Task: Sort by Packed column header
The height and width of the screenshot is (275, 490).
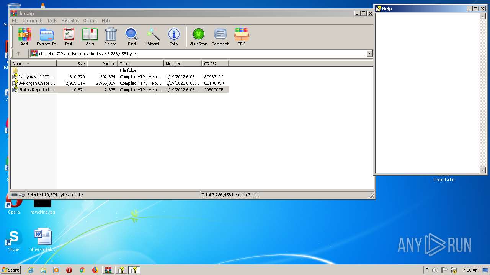Action: pos(103,64)
